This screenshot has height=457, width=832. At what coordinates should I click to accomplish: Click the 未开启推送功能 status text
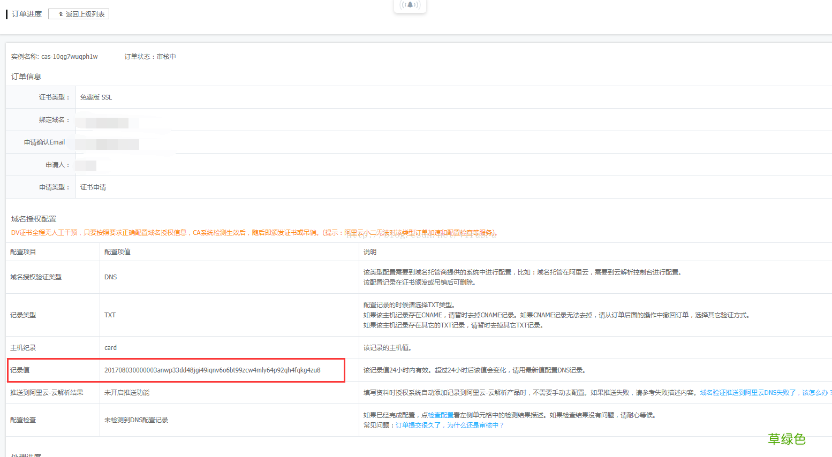tap(127, 392)
